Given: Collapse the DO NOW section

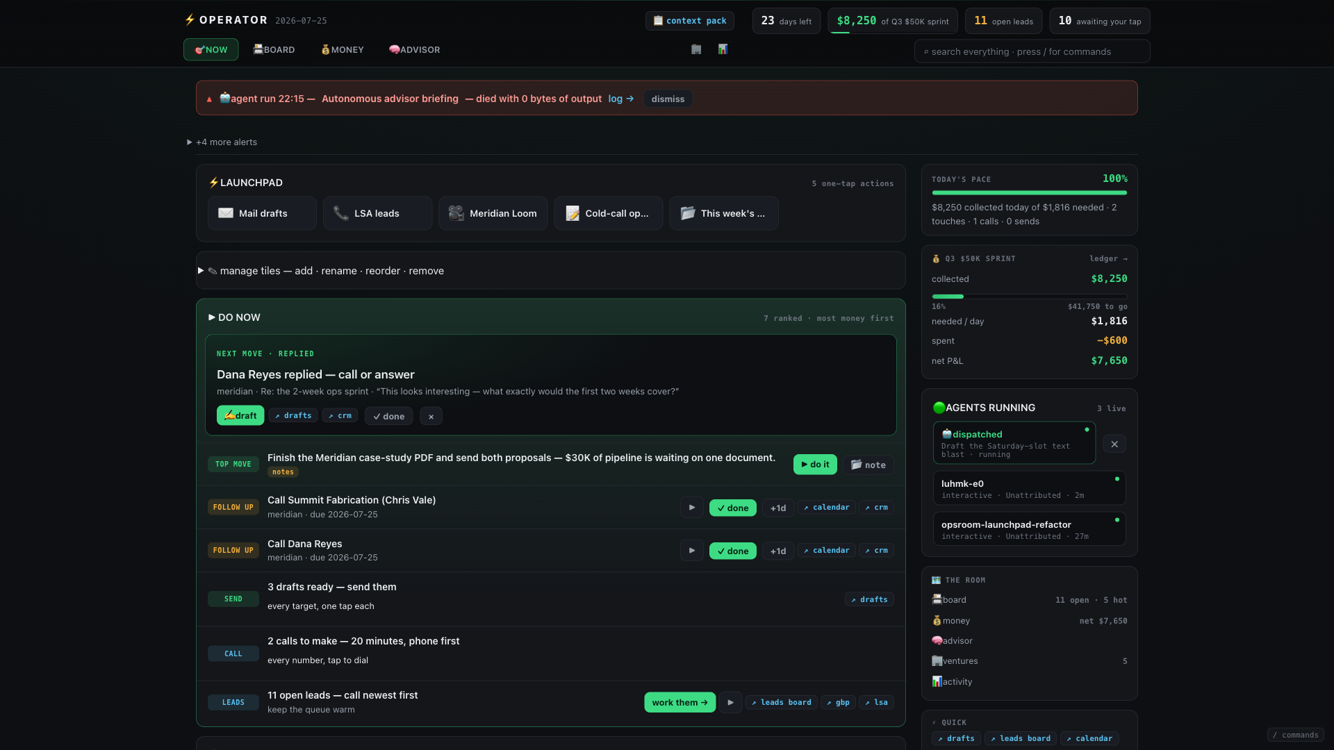Looking at the screenshot, I should pos(234,317).
